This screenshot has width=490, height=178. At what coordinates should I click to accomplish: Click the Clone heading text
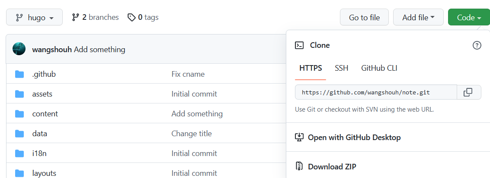[x=320, y=45]
